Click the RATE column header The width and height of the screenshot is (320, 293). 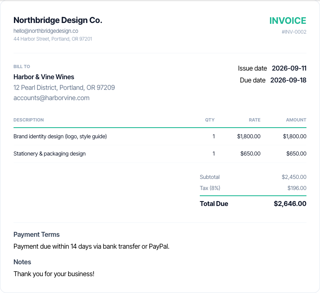pyautogui.click(x=254, y=120)
